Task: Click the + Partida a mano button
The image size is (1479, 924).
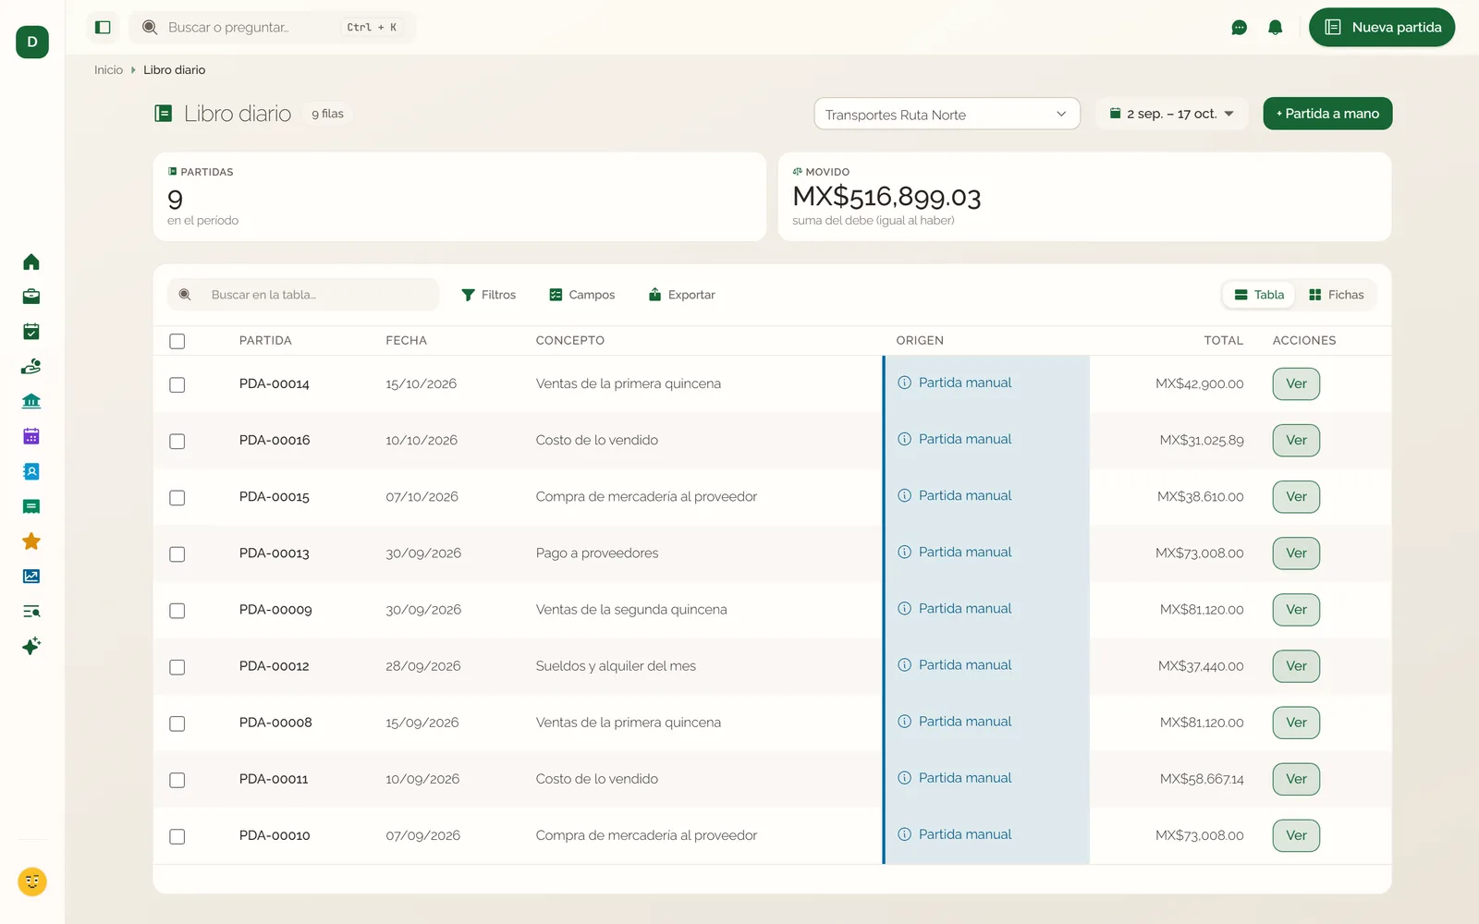Action: click(x=1327, y=114)
